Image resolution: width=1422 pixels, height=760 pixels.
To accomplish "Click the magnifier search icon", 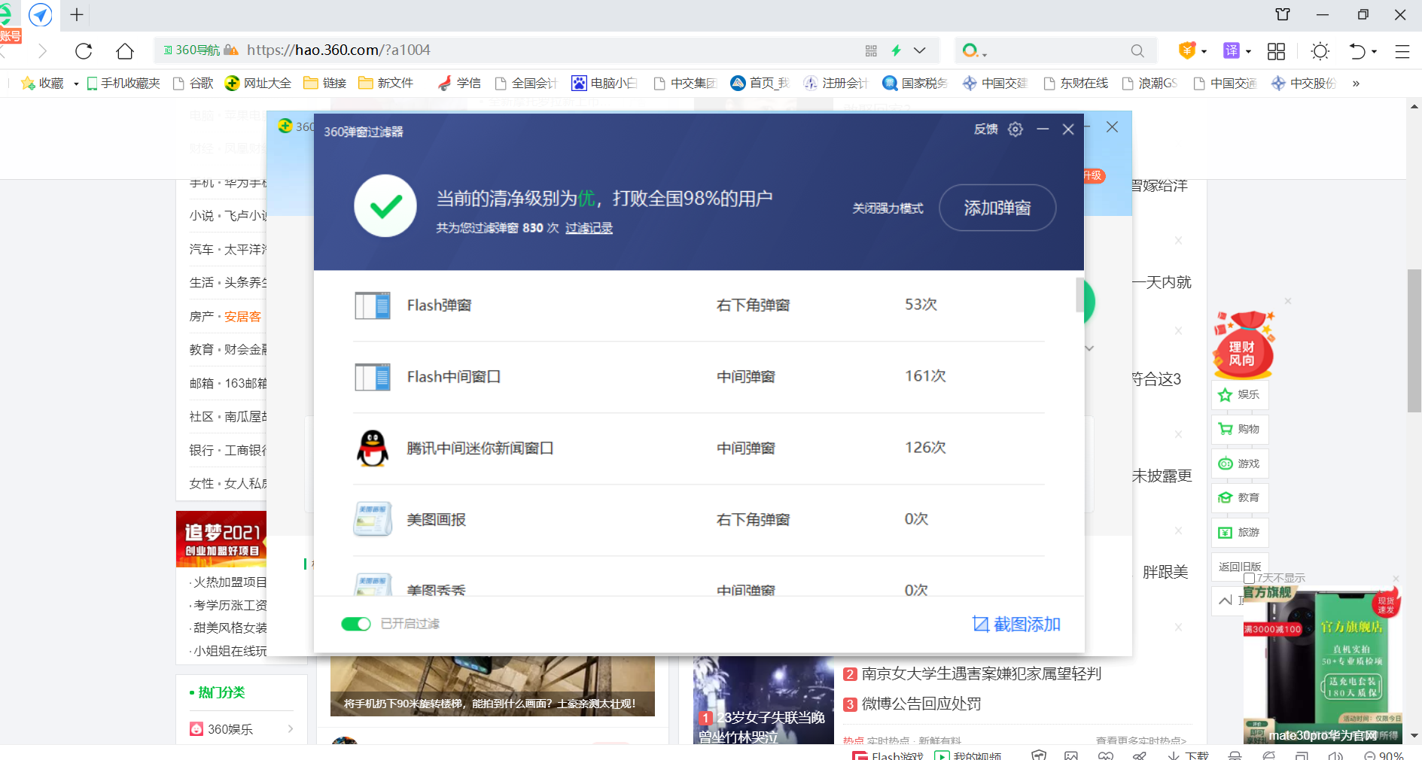I will (x=1137, y=50).
